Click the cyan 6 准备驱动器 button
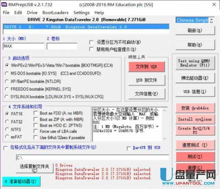Screen dimensions: 220x189 point(20,181)
